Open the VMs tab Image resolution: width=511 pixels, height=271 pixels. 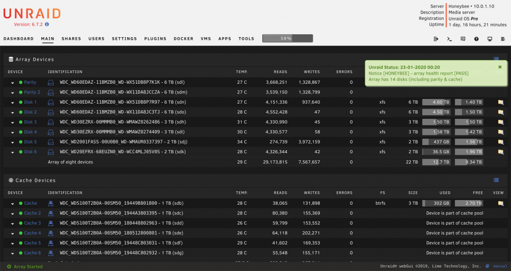tap(206, 39)
